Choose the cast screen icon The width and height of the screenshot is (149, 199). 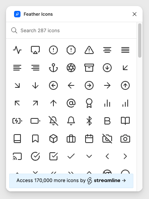tap(17, 156)
